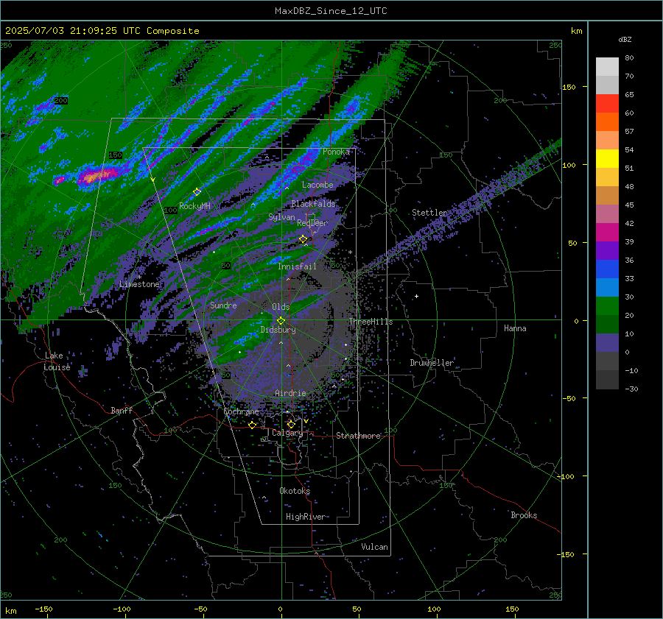Screen dimensions: 663x619
Task: Click the yellow diamond marker below Cochrane
Action: click(x=253, y=425)
